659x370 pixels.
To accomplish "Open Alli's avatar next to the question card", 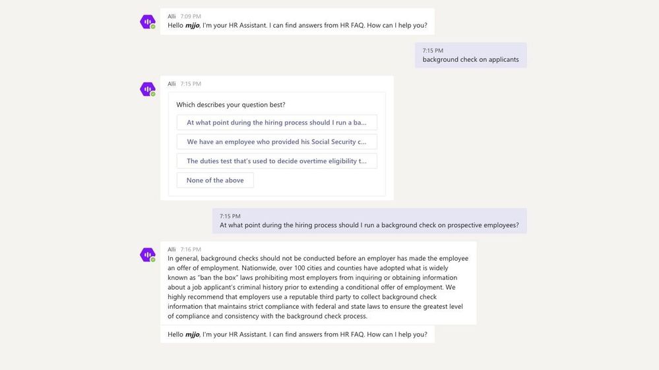I will [148, 89].
